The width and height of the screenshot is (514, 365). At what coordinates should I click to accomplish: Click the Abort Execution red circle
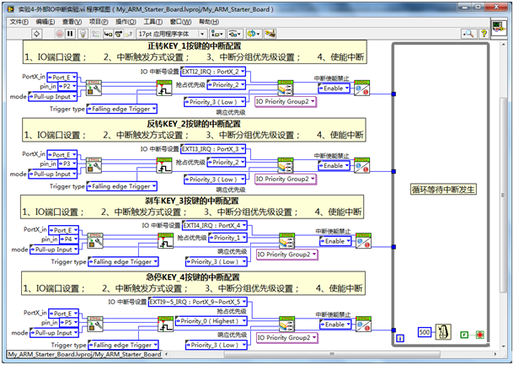(59, 34)
